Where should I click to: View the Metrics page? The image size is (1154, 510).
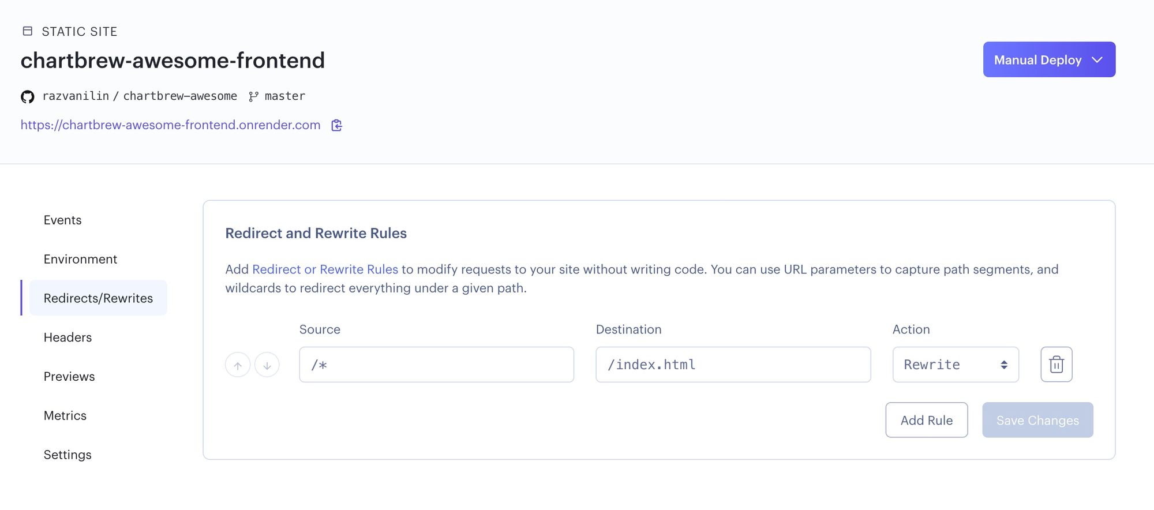tap(65, 416)
